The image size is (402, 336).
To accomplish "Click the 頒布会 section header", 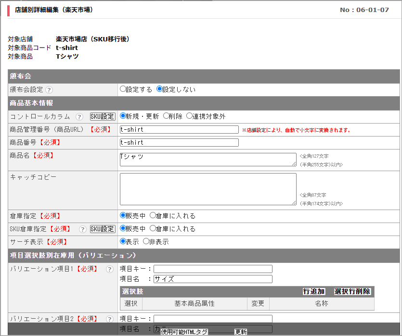I will click(204, 76).
